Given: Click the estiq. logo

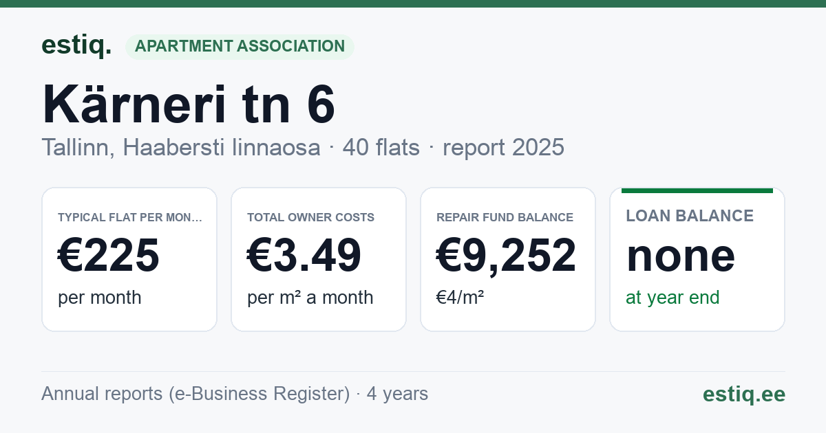Looking at the screenshot, I should 76,45.
